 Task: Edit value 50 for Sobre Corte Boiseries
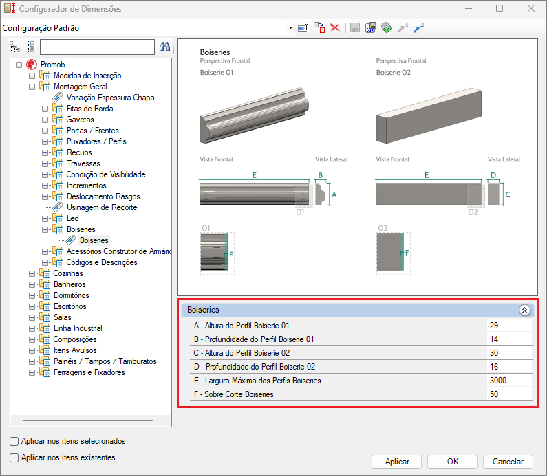tap(509, 394)
